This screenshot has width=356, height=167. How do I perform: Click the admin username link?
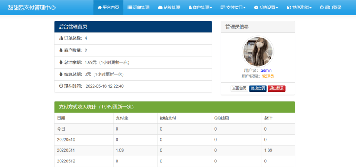(266, 70)
